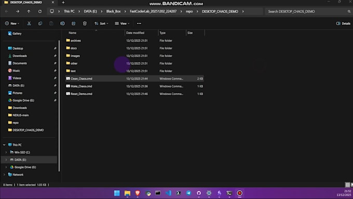Screen dimensions: 353x199
Task: Refresh the current folder
Action: tap(40, 11)
